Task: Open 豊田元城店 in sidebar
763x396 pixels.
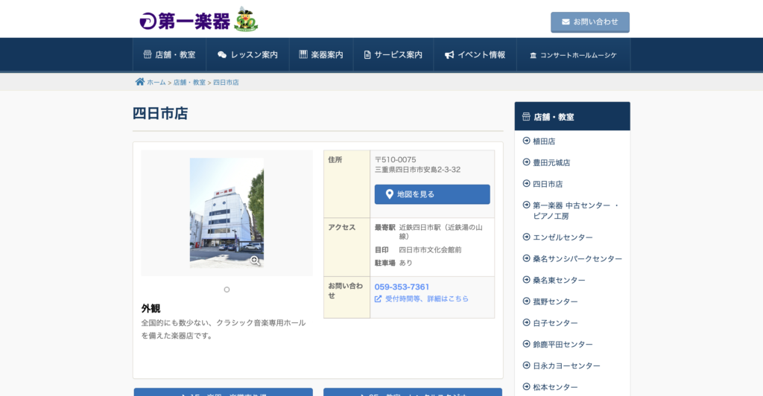Action: coord(551,163)
